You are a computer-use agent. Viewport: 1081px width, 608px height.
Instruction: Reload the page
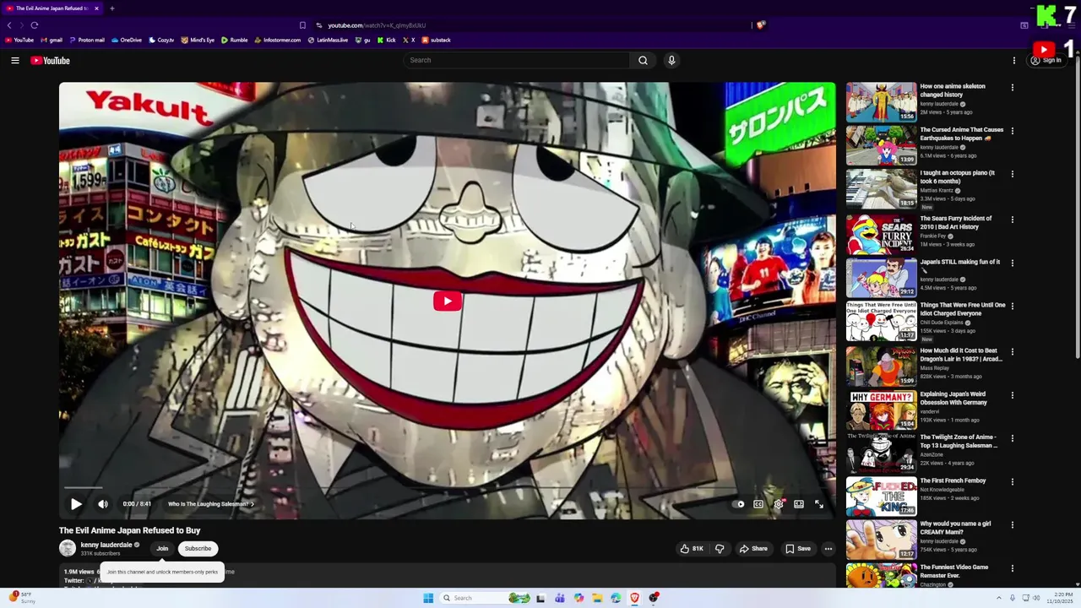coord(35,25)
